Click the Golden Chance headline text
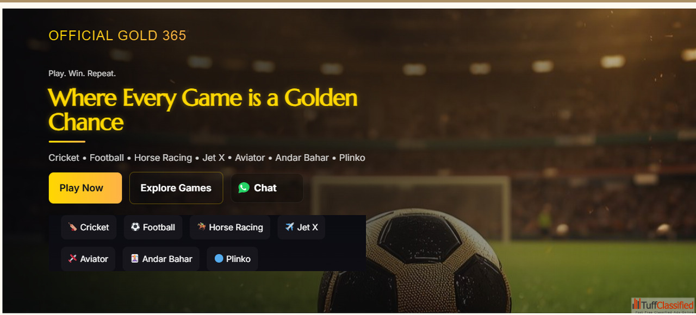The height and width of the screenshot is (315, 696). tap(203, 110)
